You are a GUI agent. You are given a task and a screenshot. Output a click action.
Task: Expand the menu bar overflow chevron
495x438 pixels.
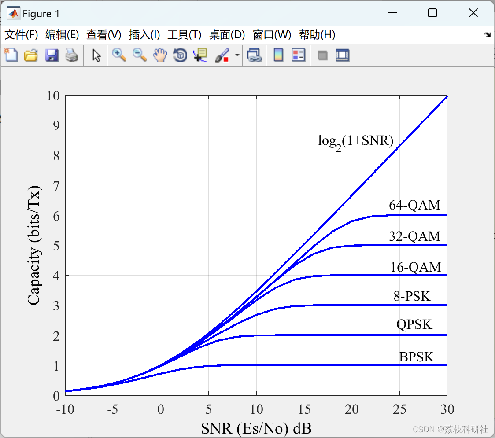tap(488, 35)
